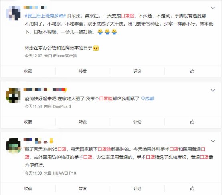This screenshot has height=195, width=222.
Task: Expand options chevron on third post
Action: point(213,141)
